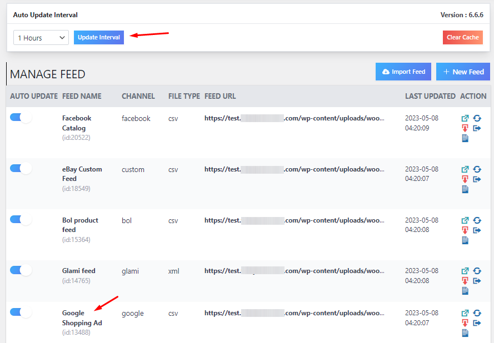Open the Google Shopping Ad feed in new tab

point(465,313)
